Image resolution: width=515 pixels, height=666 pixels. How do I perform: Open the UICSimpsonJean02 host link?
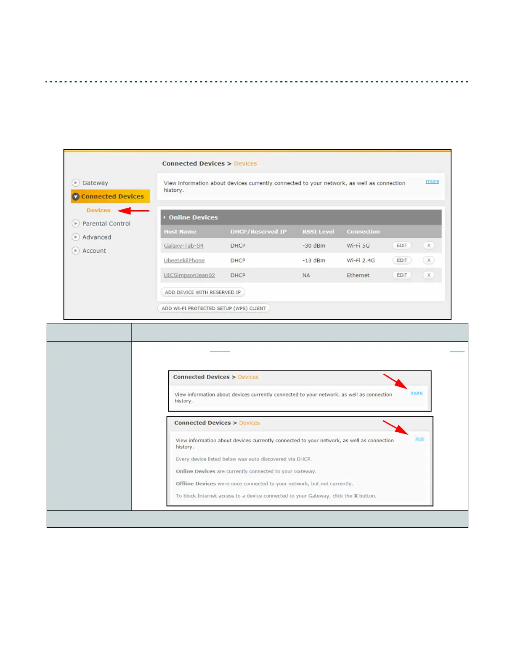[x=189, y=275]
